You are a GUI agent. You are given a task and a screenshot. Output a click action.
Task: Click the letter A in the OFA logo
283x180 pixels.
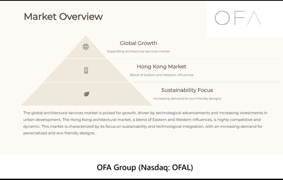point(254,18)
